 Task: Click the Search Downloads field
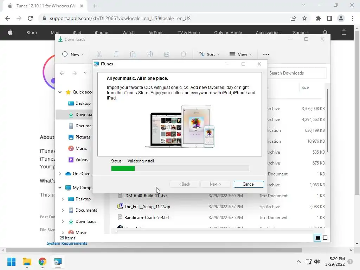297,73
